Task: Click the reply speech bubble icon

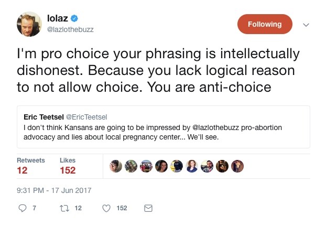Action: (22, 208)
